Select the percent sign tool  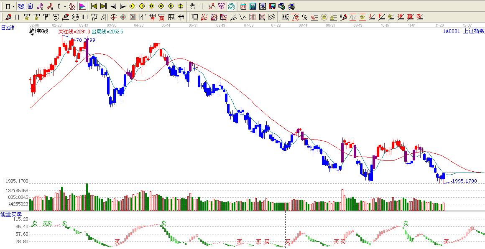(305, 17)
